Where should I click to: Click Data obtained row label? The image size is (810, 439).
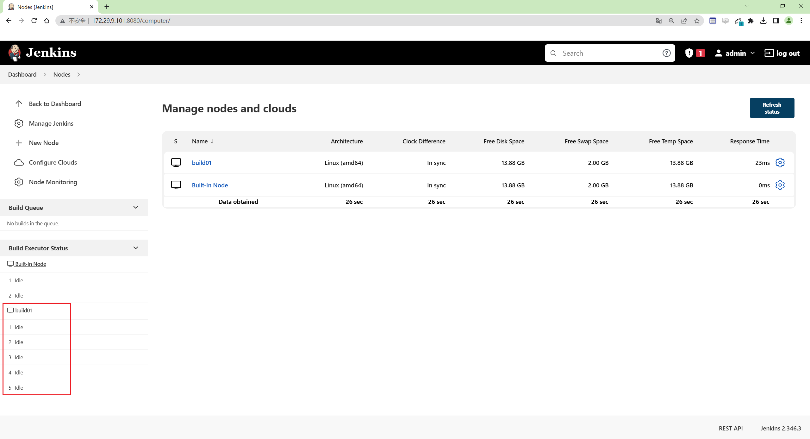click(238, 202)
